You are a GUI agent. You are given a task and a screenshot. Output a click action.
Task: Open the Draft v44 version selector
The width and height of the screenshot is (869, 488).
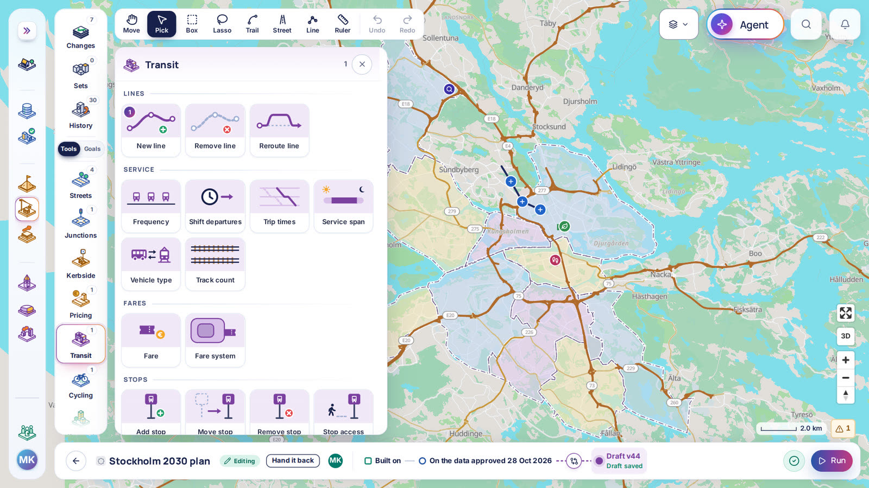619,461
